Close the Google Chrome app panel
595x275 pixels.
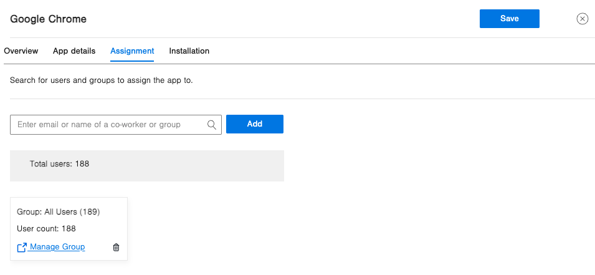(582, 19)
